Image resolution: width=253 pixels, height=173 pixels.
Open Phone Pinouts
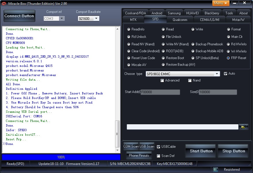[x=139, y=155]
